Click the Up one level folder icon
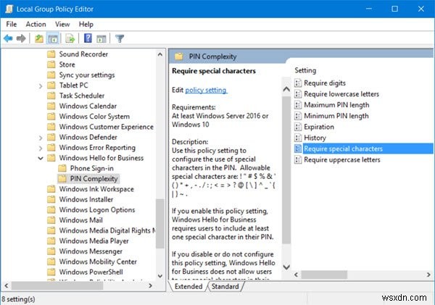 [39, 38]
